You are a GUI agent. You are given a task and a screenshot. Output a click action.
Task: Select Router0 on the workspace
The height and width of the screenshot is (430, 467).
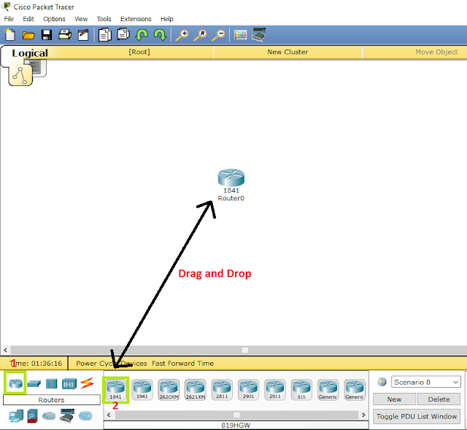(x=231, y=178)
